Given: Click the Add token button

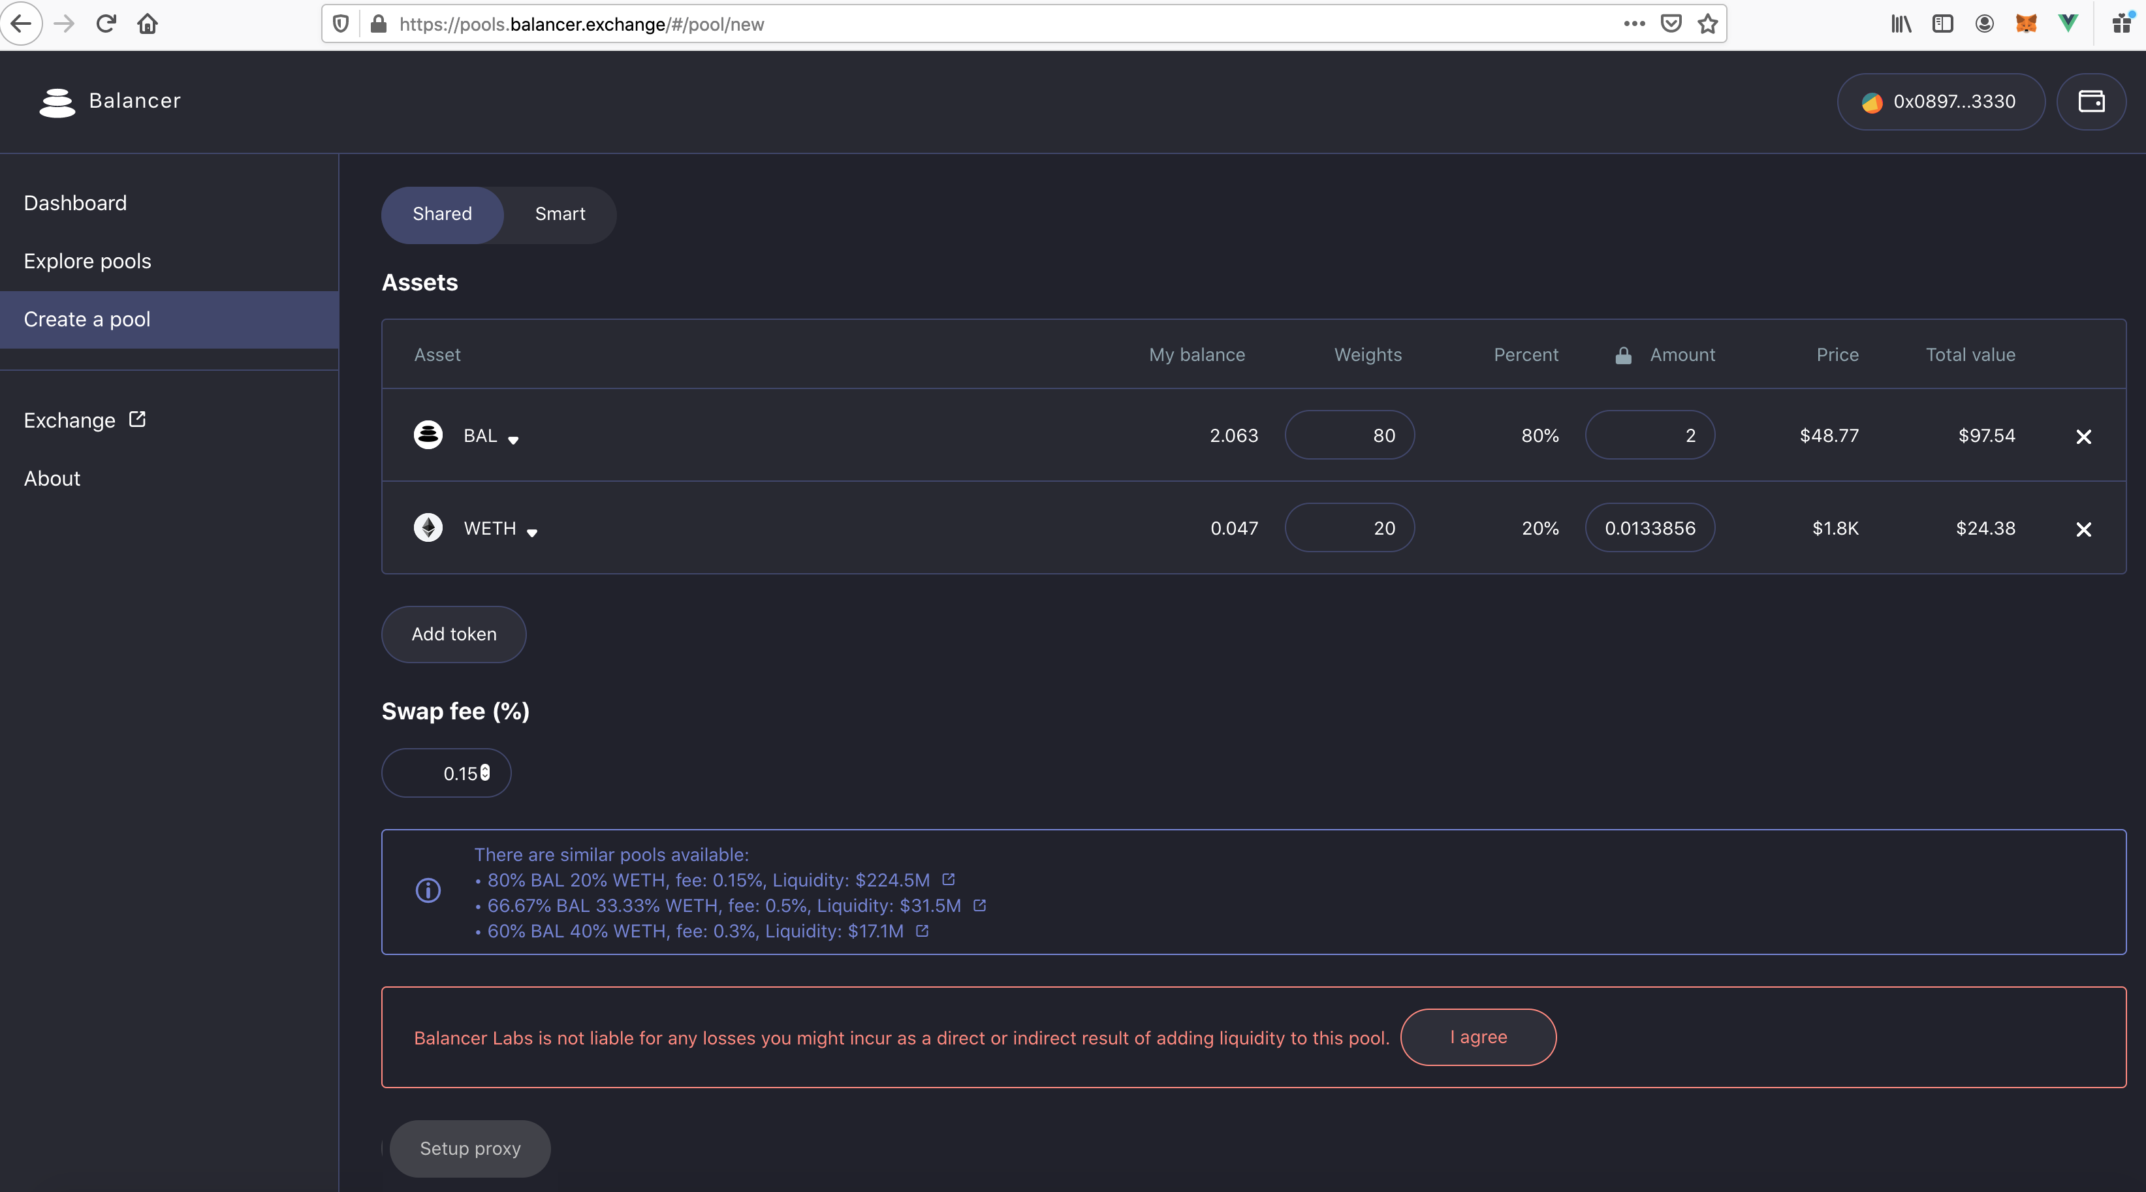Looking at the screenshot, I should click(x=454, y=635).
